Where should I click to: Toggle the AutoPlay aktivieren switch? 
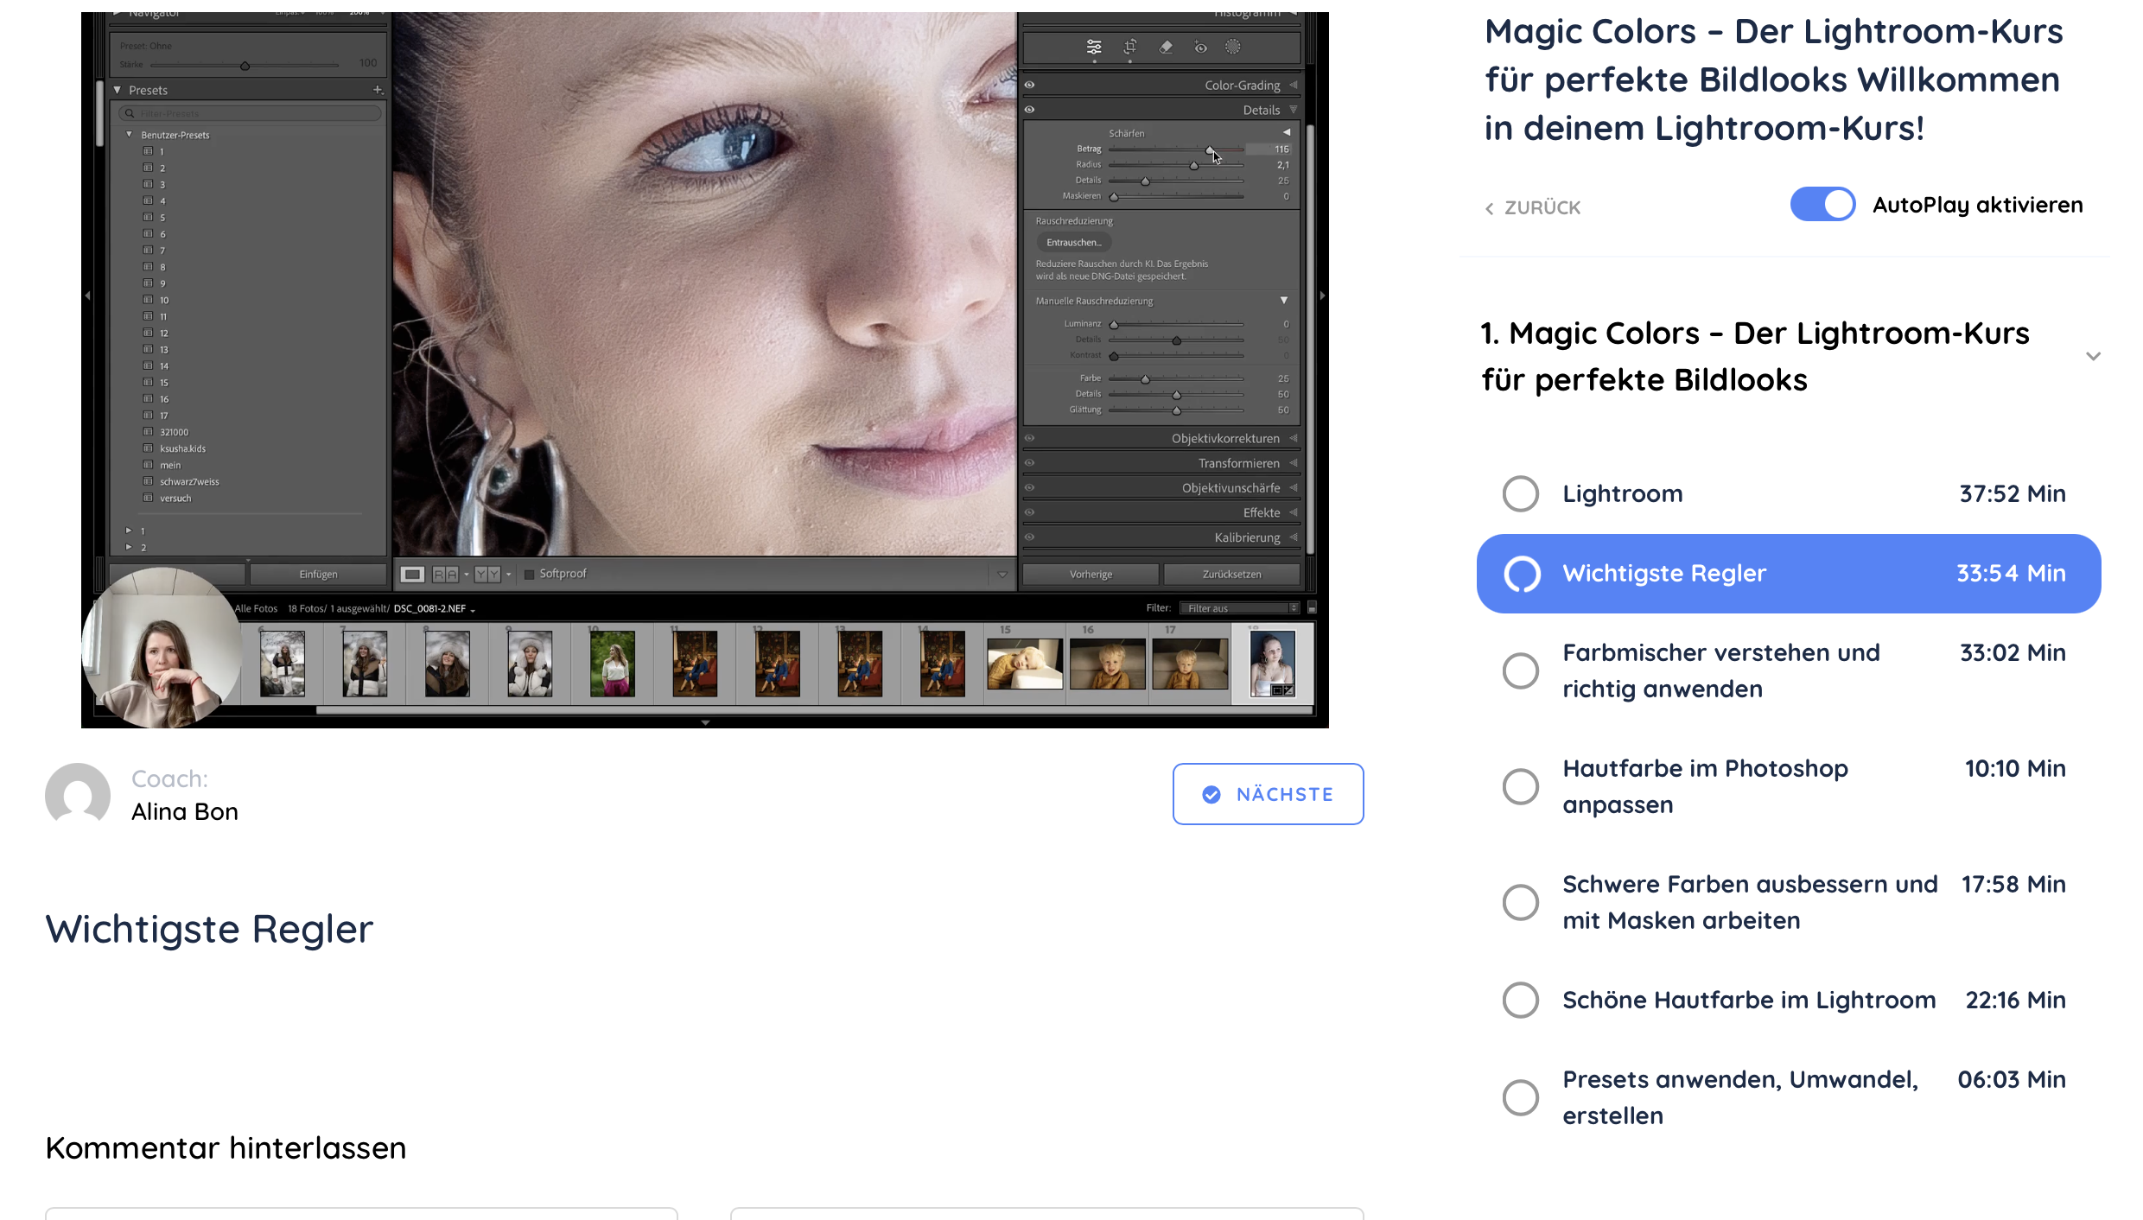(1822, 205)
